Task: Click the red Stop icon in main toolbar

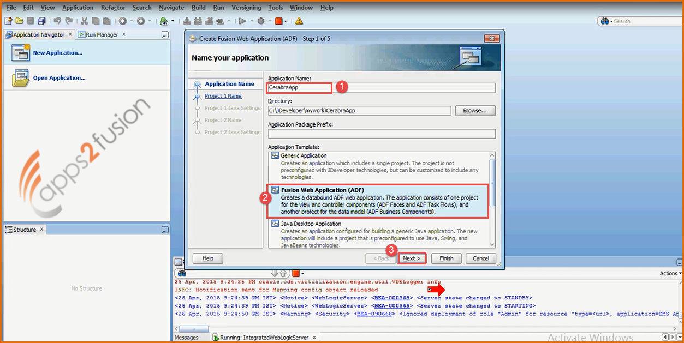Action: 279,21
